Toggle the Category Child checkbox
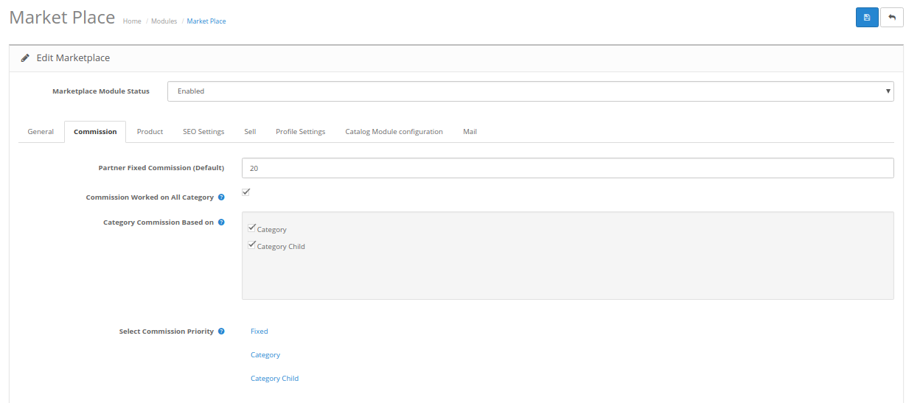The image size is (906, 403). point(252,245)
